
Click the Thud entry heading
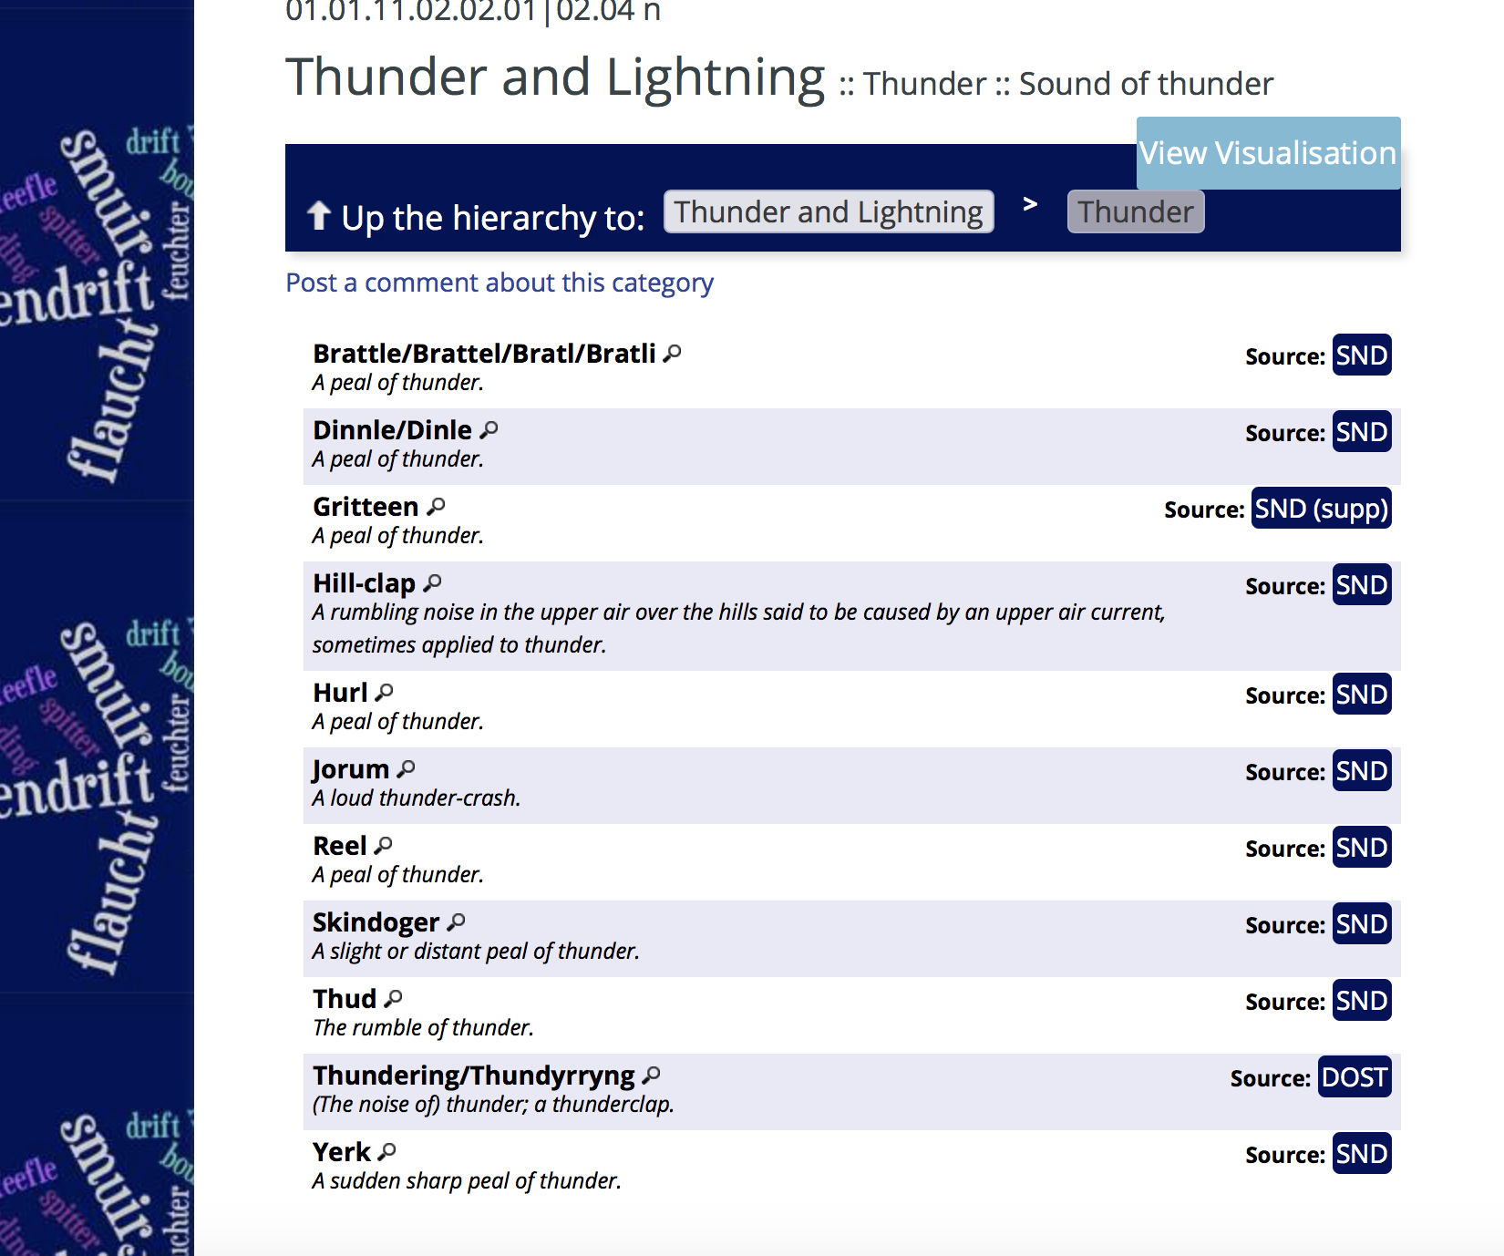(345, 999)
